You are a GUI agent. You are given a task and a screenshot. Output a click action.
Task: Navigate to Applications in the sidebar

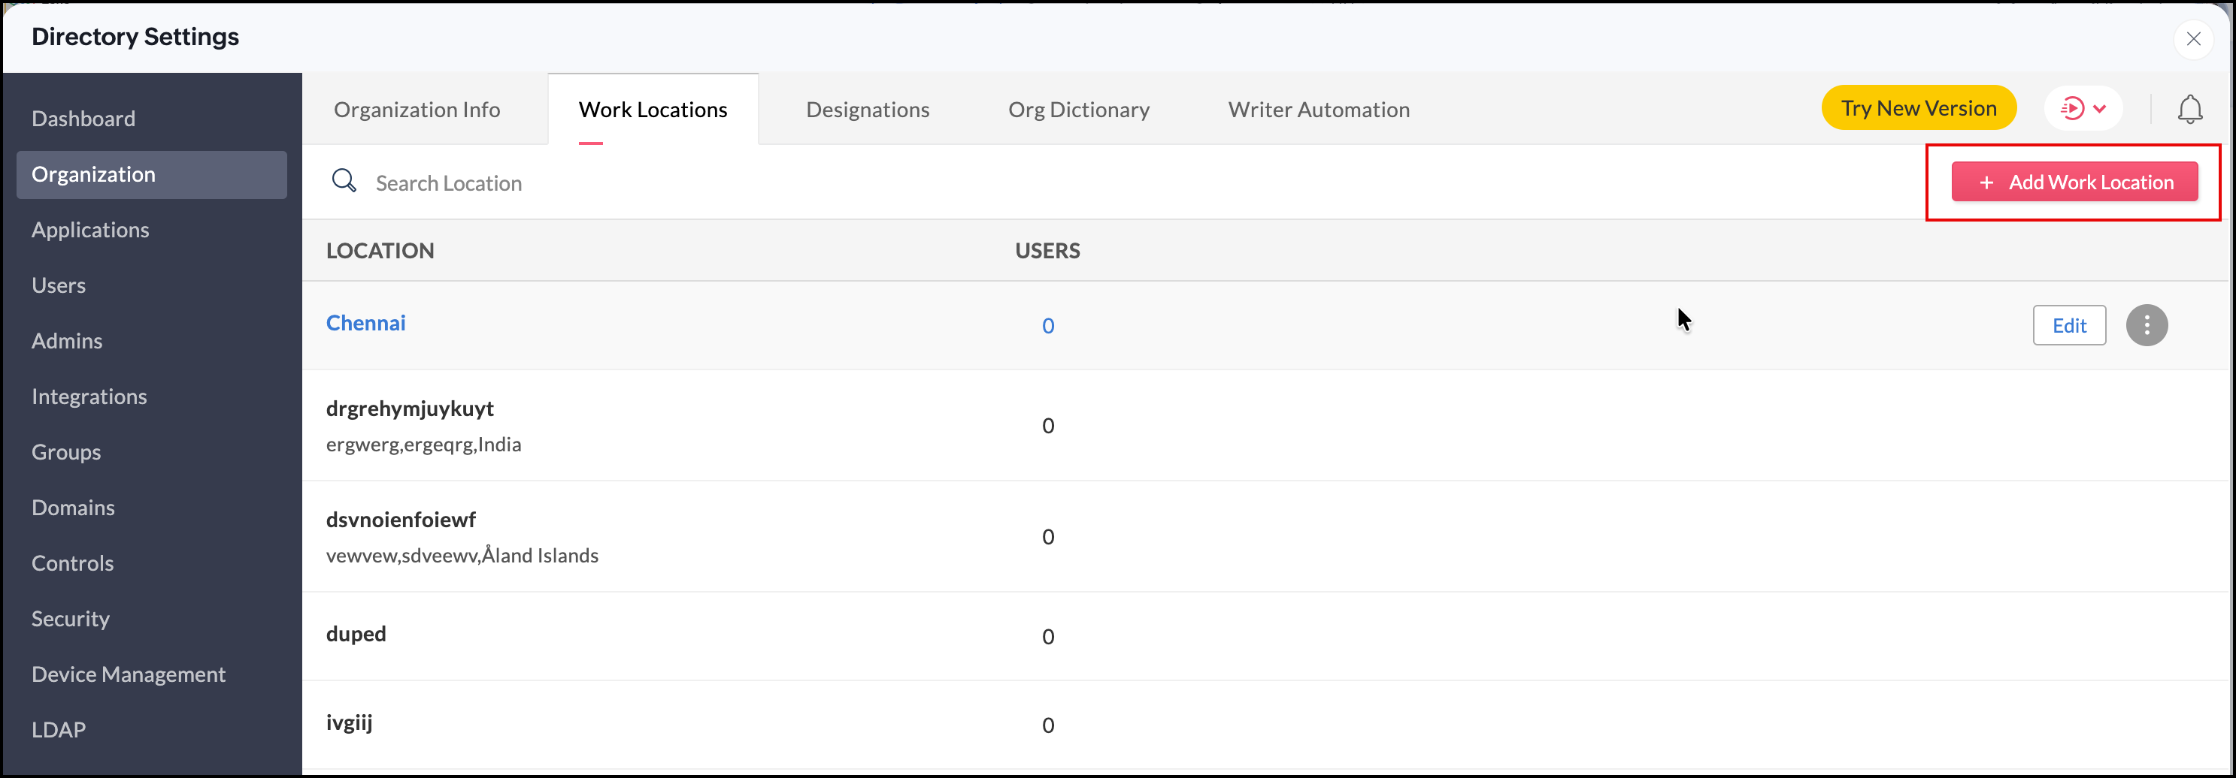pyautogui.click(x=90, y=230)
